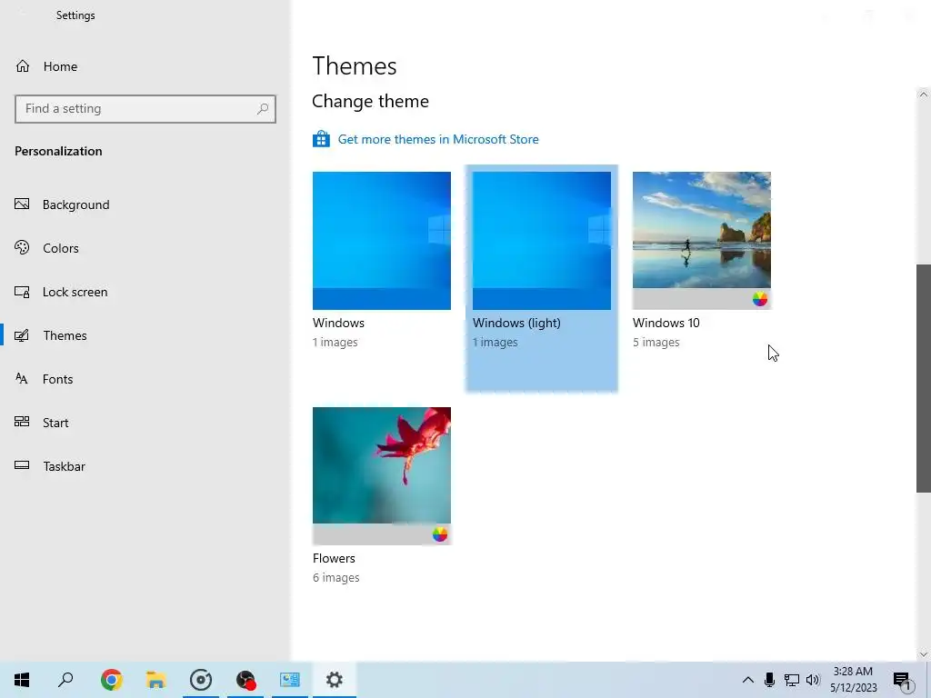Focus the Find a setting search box

coord(145,109)
